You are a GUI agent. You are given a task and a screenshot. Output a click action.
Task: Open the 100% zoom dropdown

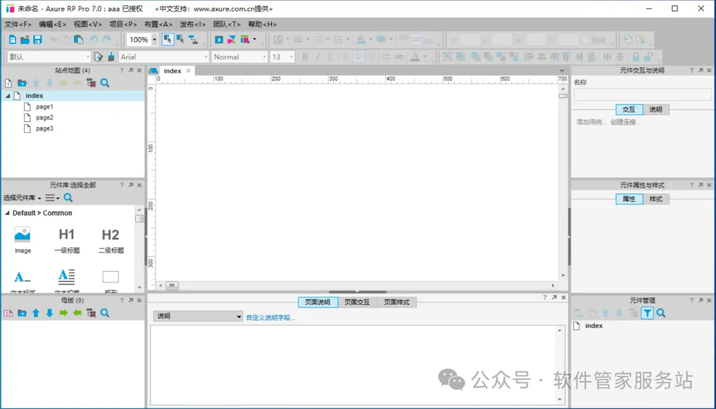[154, 40]
